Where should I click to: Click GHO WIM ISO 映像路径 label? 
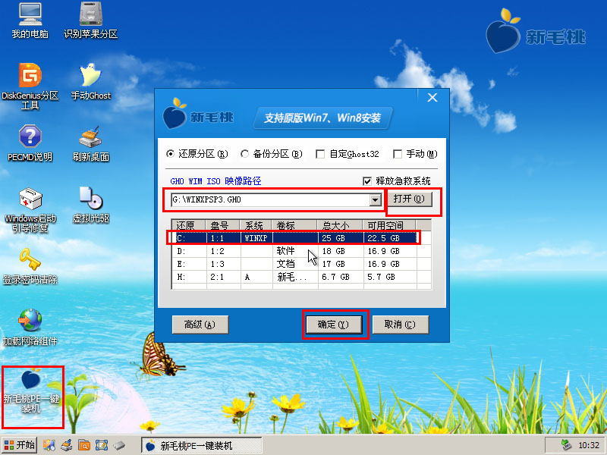tap(215, 181)
